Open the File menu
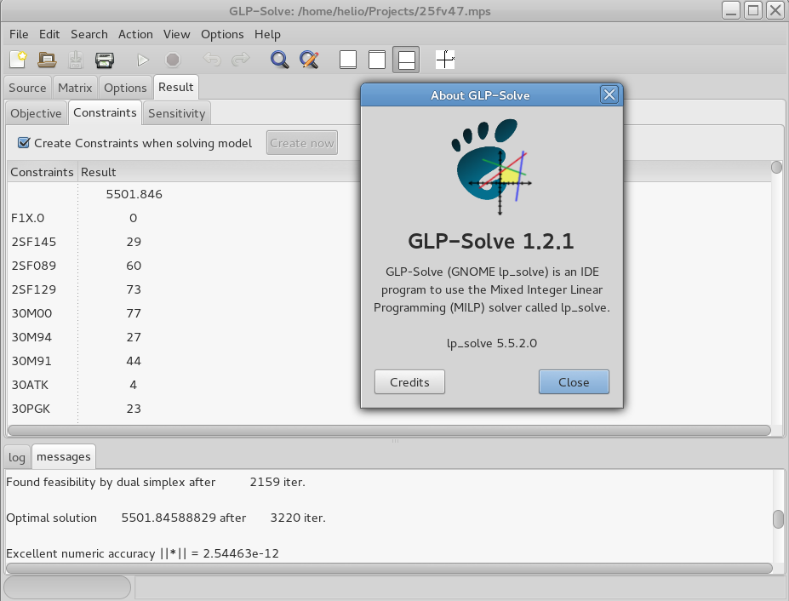Image resolution: width=789 pixels, height=601 pixels. (19, 34)
